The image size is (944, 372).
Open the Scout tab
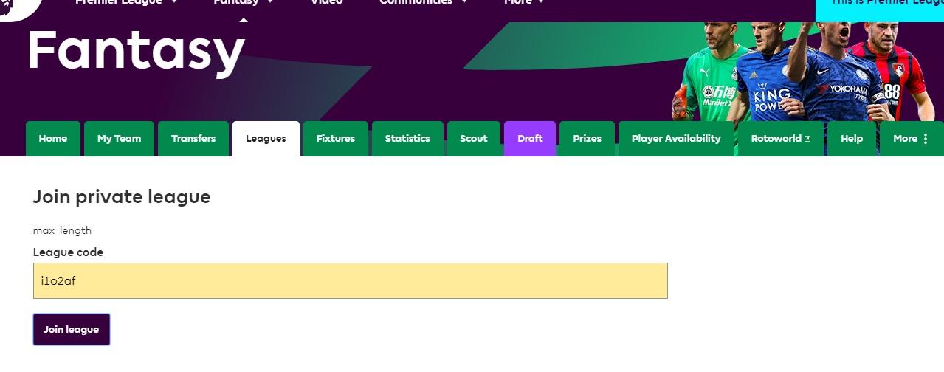pyautogui.click(x=474, y=139)
